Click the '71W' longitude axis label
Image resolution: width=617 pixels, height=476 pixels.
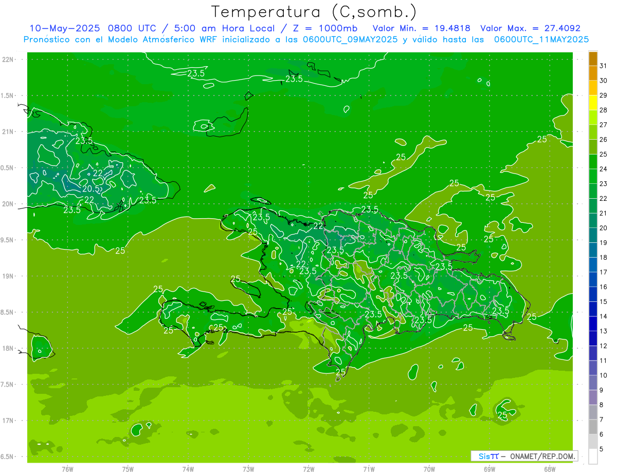[369, 469]
